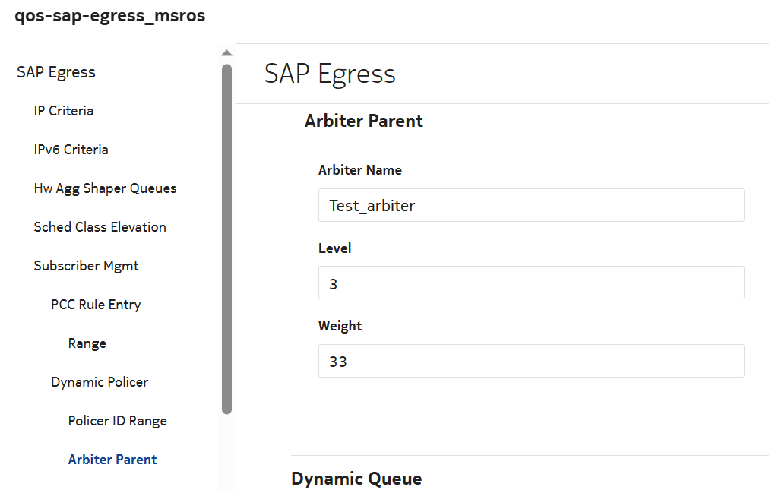Select Range under PCC Rule Entry

(87, 343)
